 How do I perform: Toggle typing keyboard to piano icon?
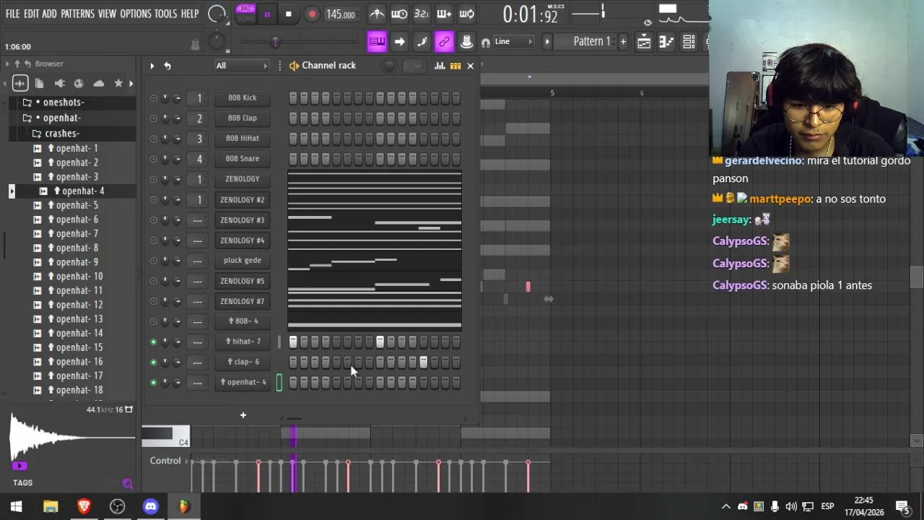point(377,42)
